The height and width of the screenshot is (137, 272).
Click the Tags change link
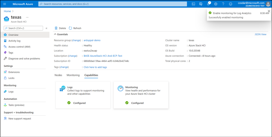click(x=64, y=67)
